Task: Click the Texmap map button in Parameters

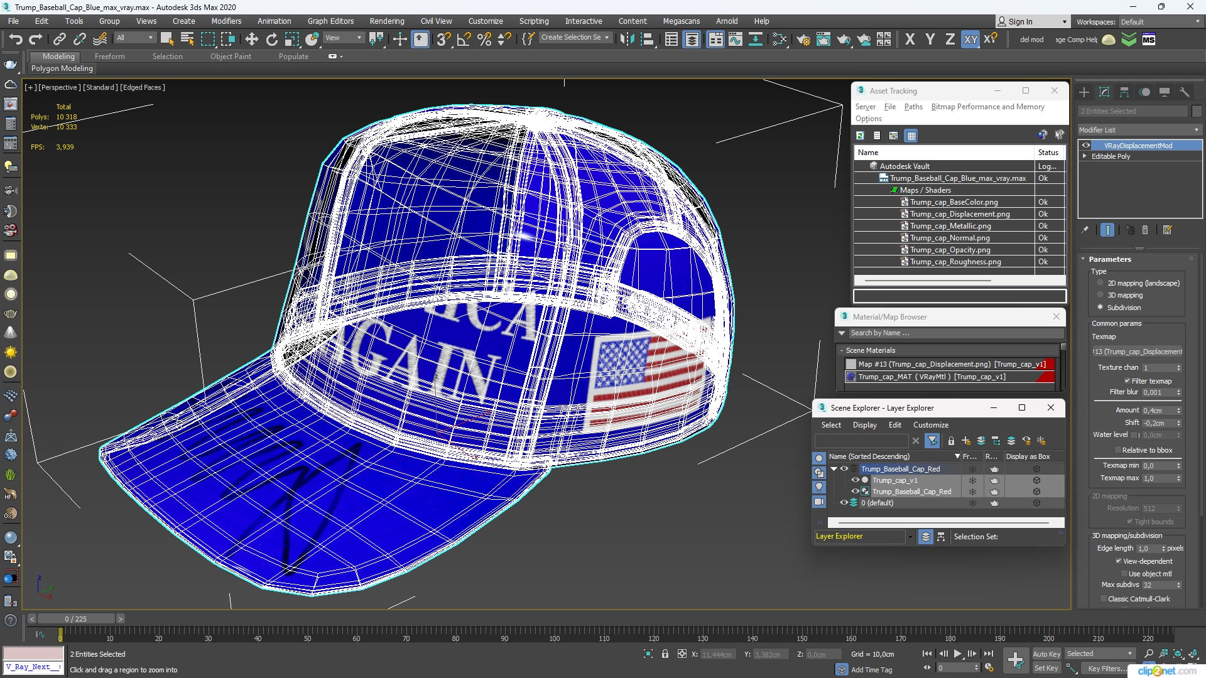Action: (x=1138, y=352)
